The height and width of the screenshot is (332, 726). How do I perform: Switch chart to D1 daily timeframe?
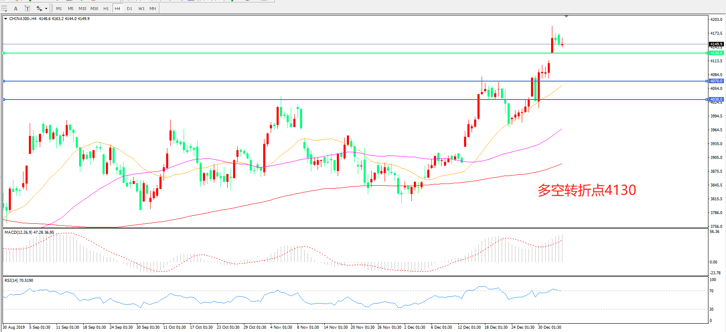coord(129,8)
